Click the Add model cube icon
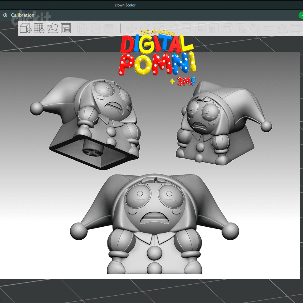303x303 pixels. 25,28
